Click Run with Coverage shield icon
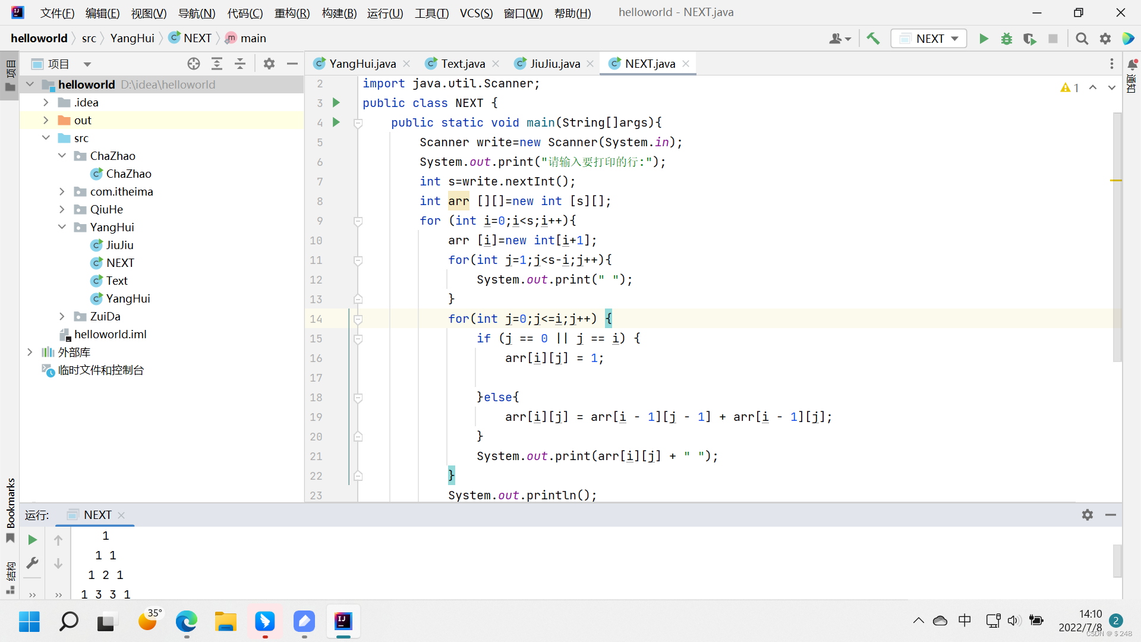The height and width of the screenshot is (642, 1141). coord(1029,39)
